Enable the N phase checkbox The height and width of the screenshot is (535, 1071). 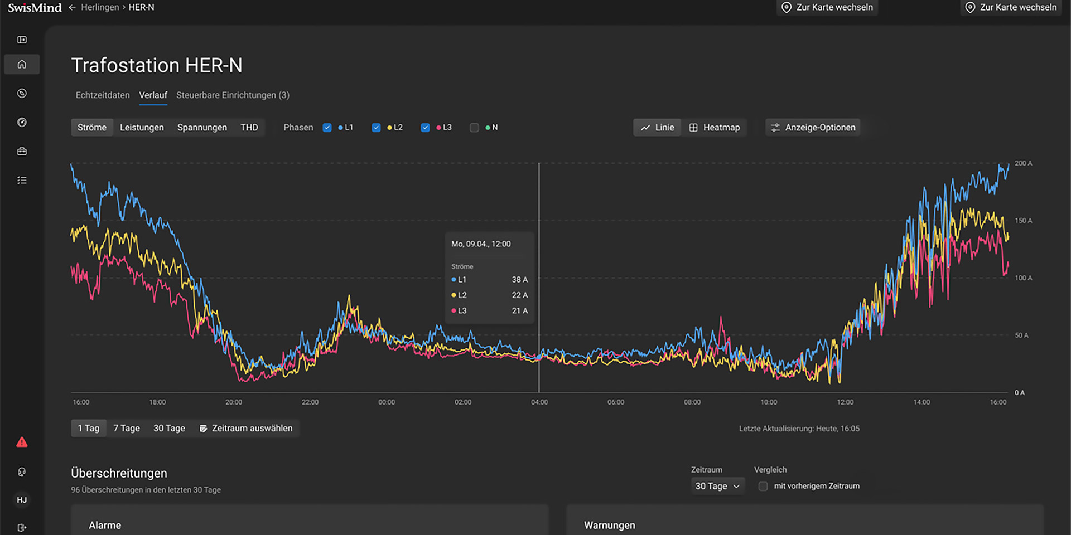tap(474, 128)
